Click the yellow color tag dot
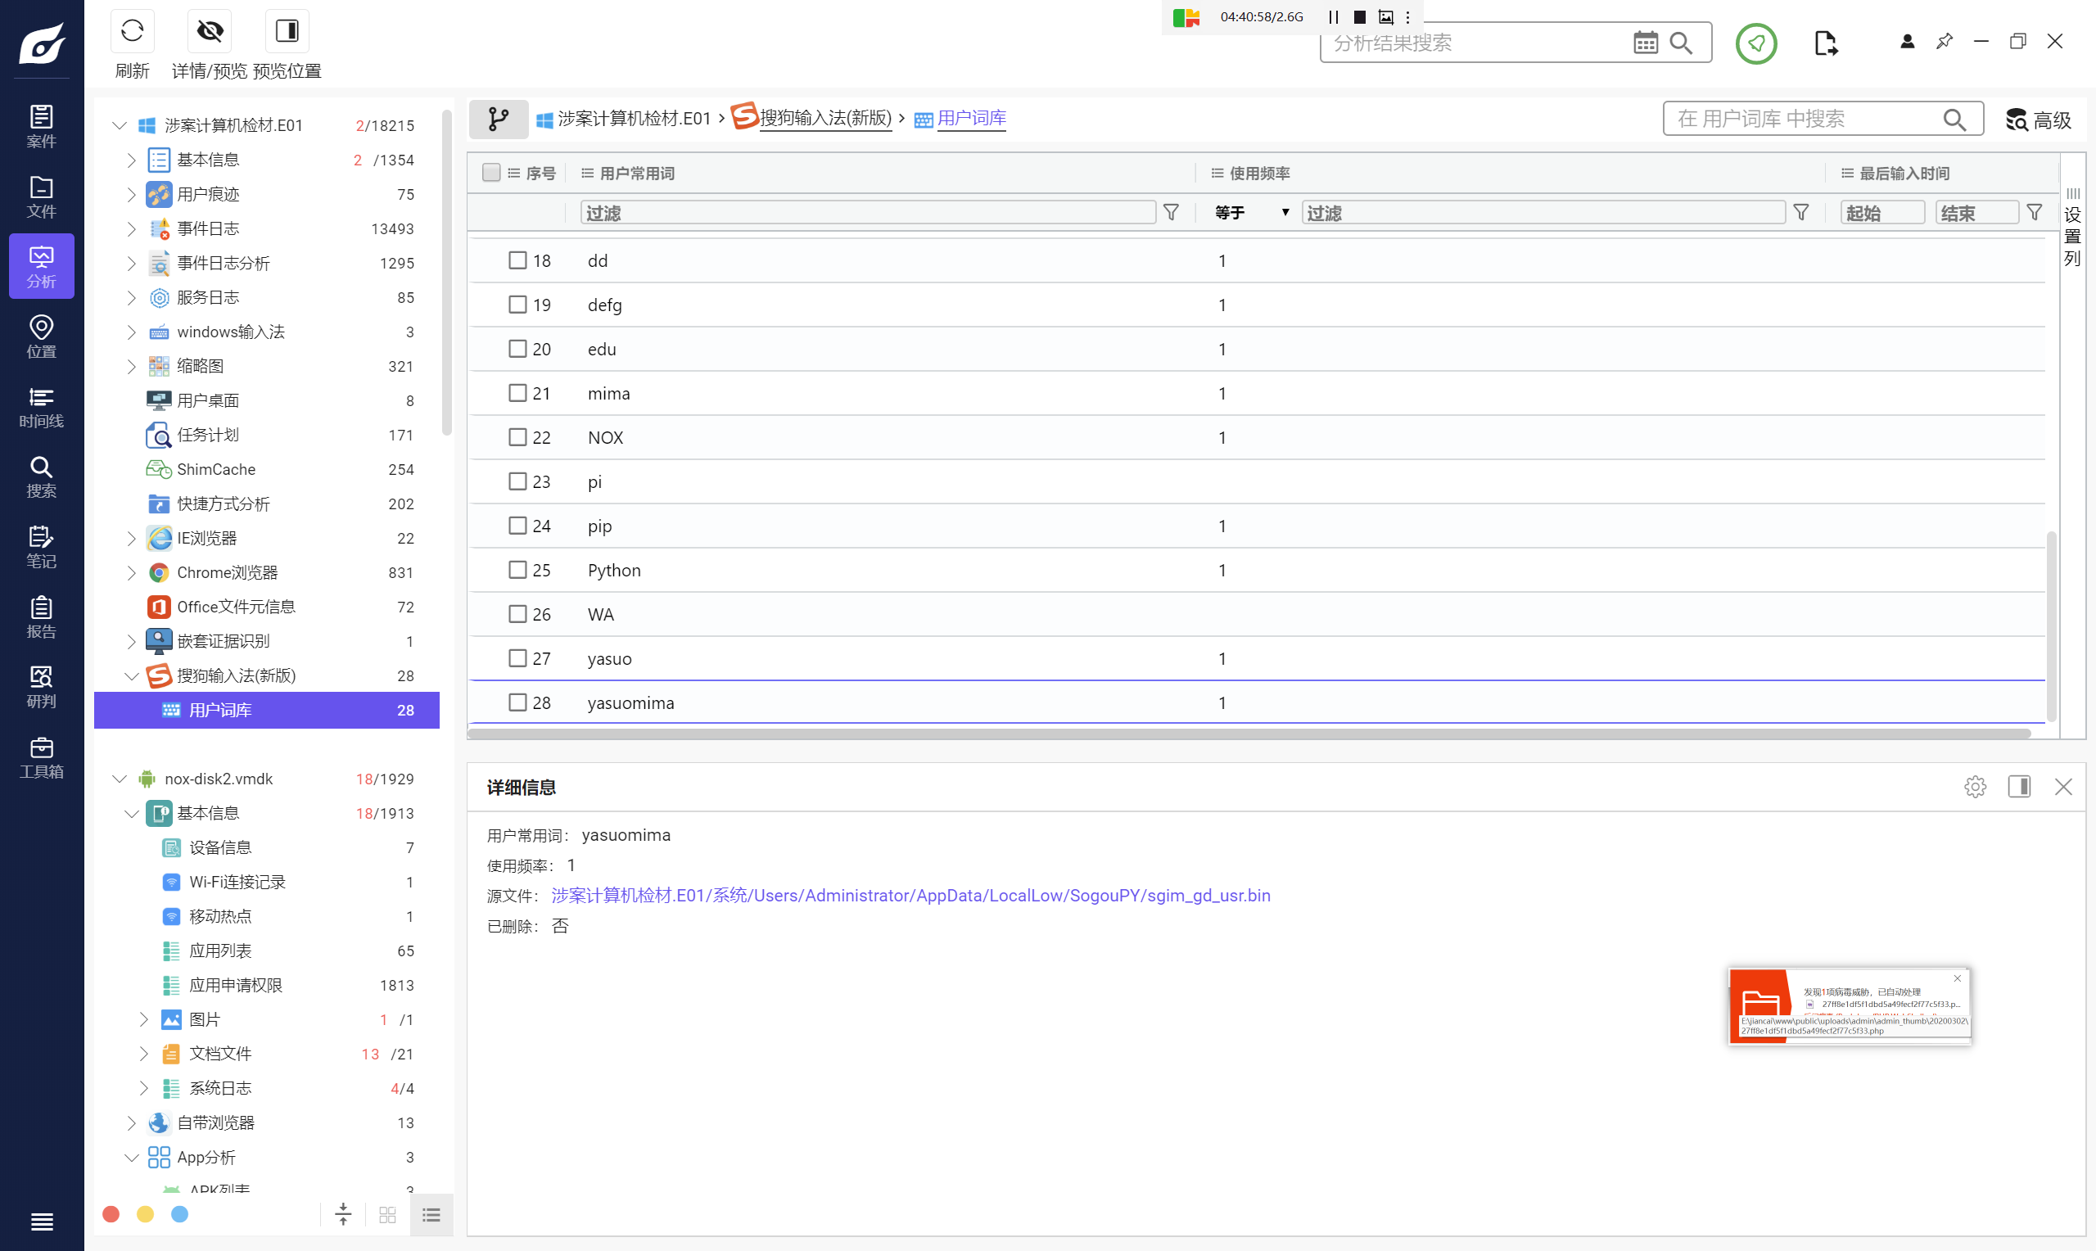The width and height of the screenshot is (2096, 1251). tap(145, 1214)
